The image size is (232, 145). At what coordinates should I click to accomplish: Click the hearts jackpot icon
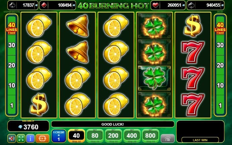[155, 5]
